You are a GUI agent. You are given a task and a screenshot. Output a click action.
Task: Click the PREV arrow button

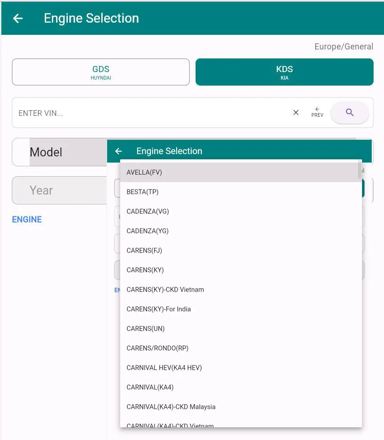[317, 113]
